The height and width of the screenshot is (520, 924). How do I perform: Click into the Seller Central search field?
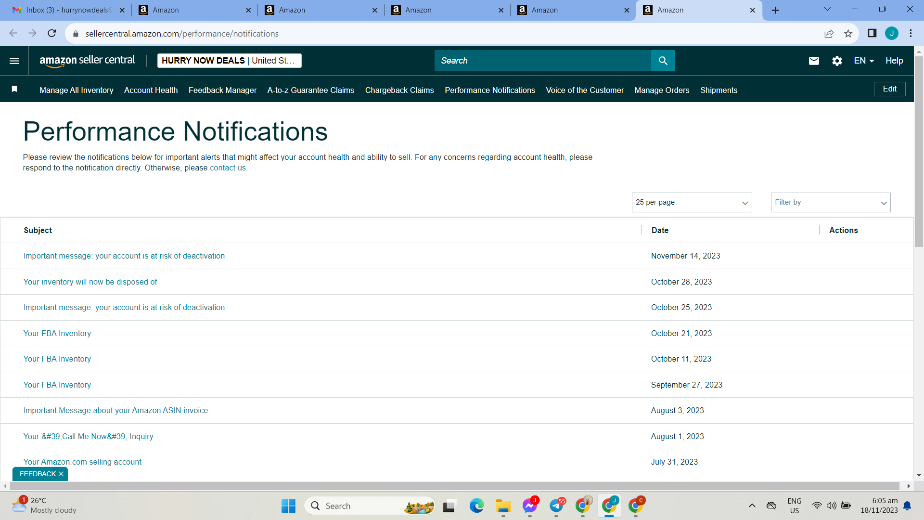(542, 61)
